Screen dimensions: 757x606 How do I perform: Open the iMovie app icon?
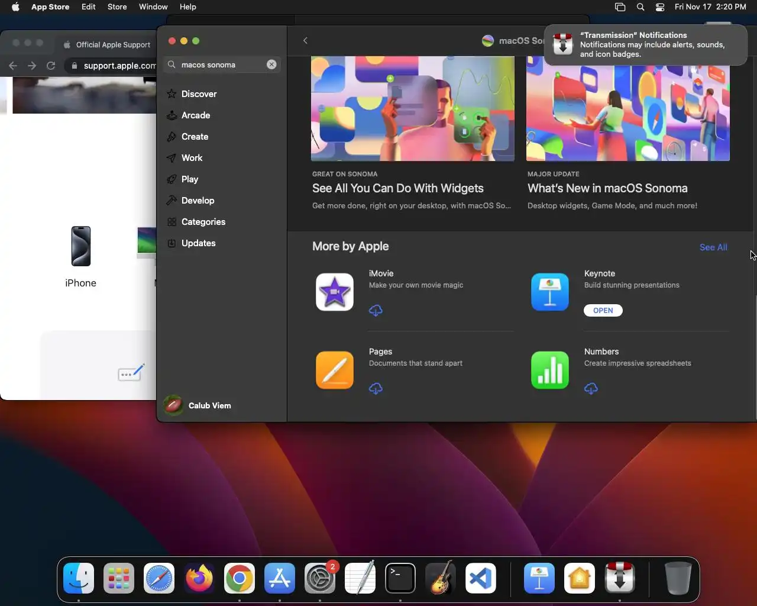tap(335, 292)
